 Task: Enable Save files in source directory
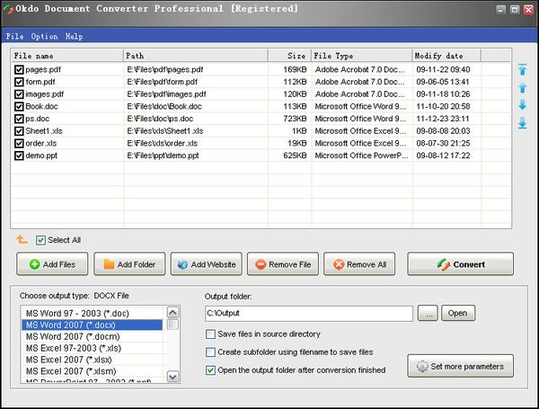(x=211, y=334)
